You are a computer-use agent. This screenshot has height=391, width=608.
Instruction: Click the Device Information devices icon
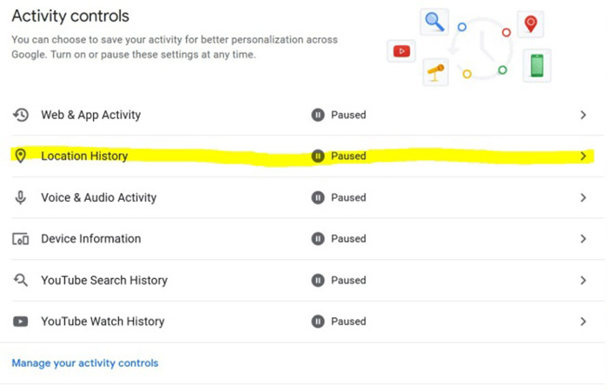point(21,239)
